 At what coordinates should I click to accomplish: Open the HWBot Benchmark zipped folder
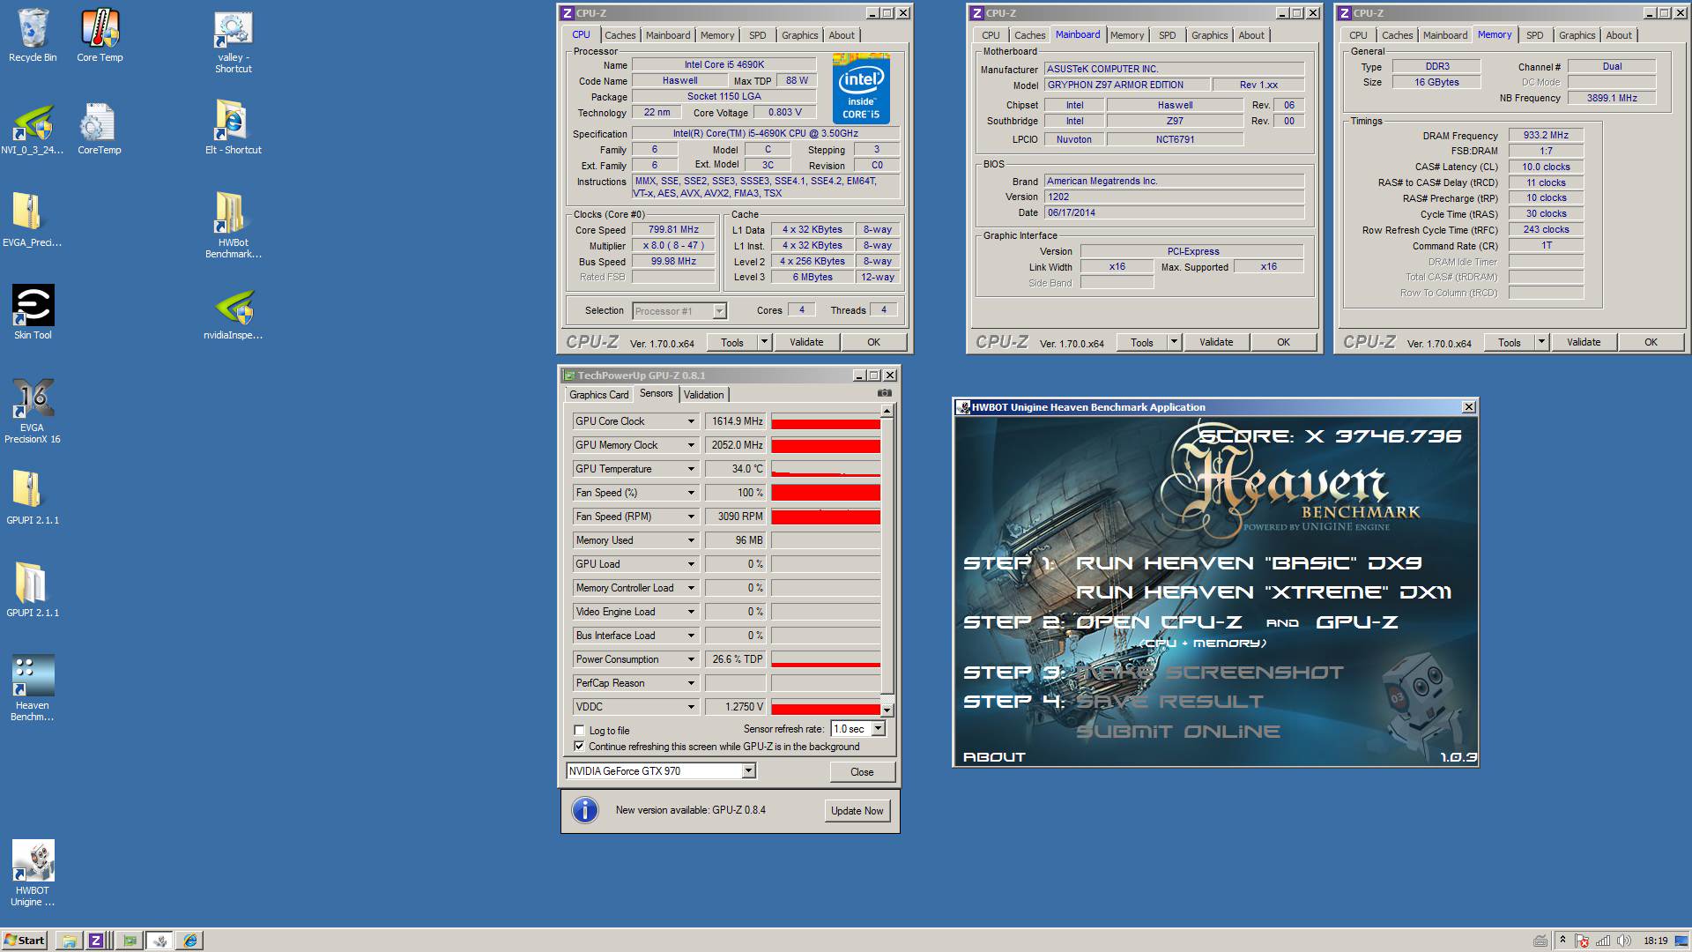(x=234, y=226)
